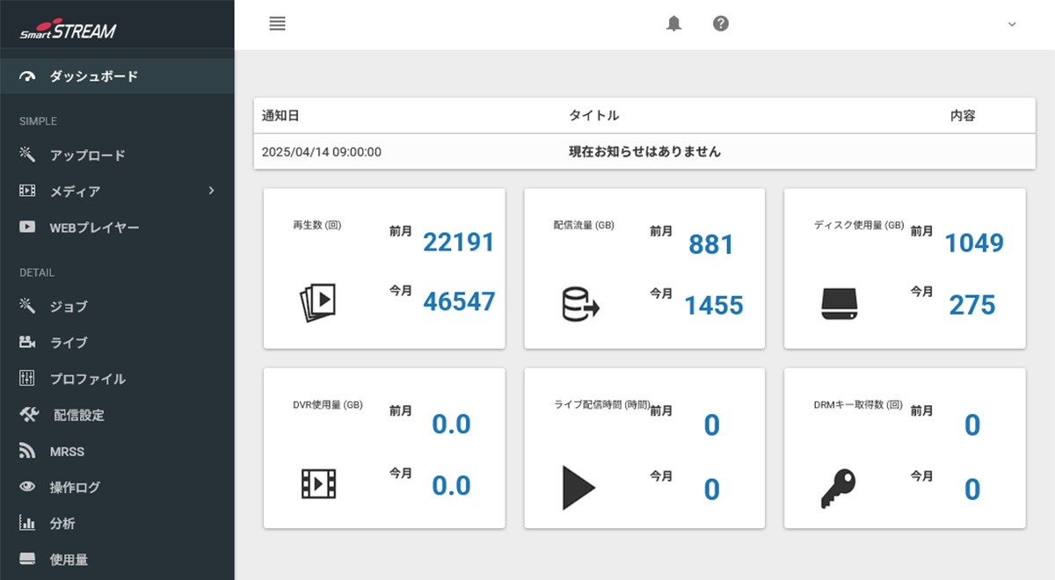This screenshot has width=1055, height=580.
Task: Select ダッシュボード in the sidebar
Action: pyautogui.click(x=93, y=76)
